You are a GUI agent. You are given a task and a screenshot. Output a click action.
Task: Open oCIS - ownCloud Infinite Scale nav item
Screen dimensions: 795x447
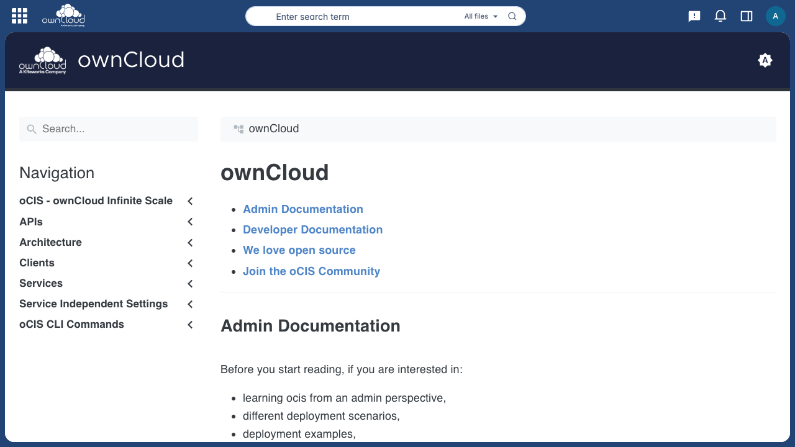[x=96, y=201]
